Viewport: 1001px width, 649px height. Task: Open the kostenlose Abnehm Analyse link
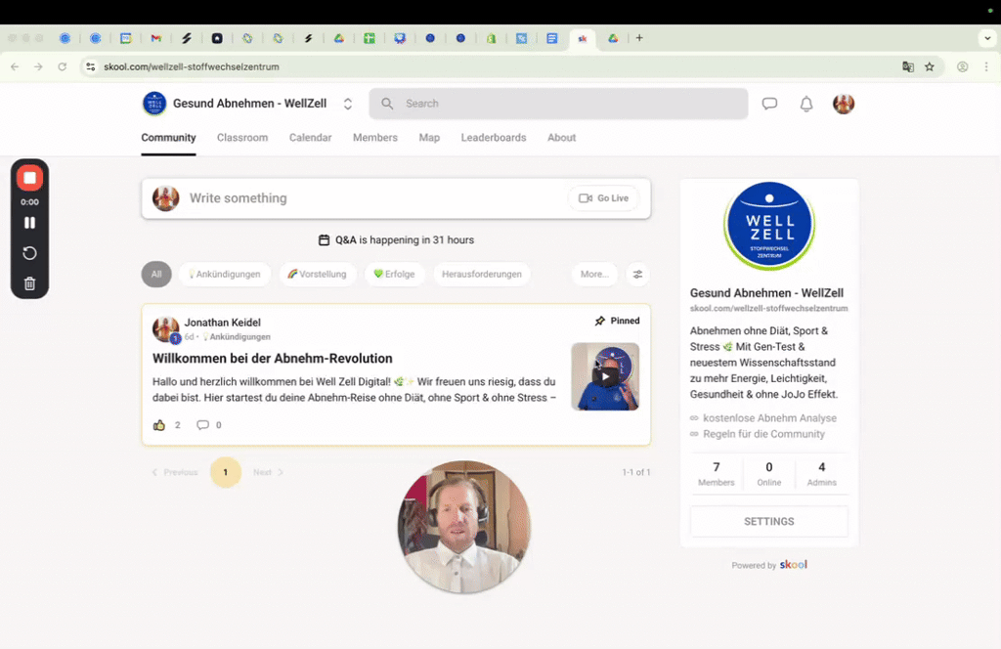[770, 418]
